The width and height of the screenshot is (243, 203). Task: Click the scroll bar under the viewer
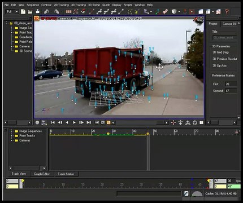(140, 123)
